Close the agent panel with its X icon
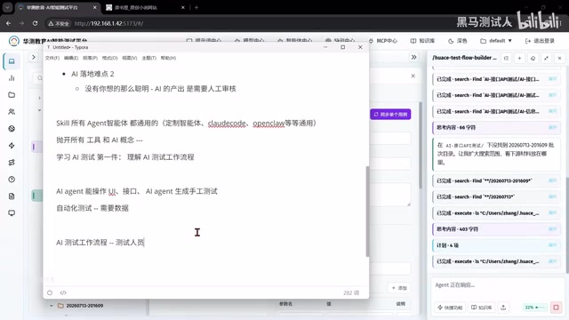 559,58
